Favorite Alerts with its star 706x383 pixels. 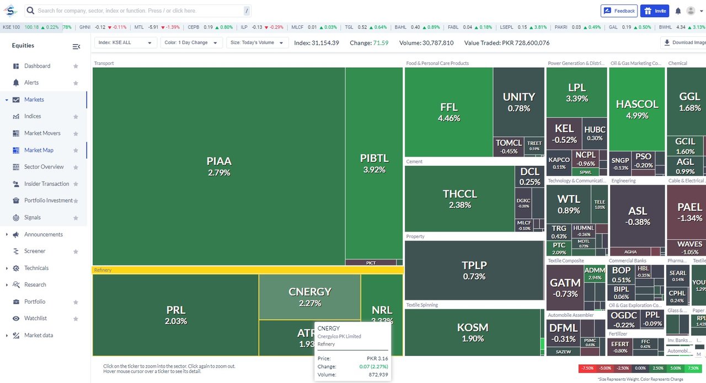coord(76,83)
